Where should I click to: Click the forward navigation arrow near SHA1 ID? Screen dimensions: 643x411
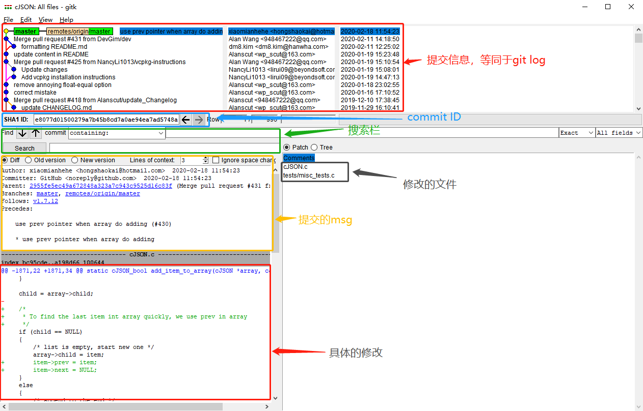pyautogui.click(x=198, y=120)
